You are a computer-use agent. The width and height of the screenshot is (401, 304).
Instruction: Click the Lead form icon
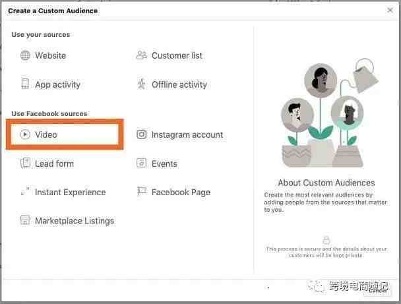click(x=25, y=163)
